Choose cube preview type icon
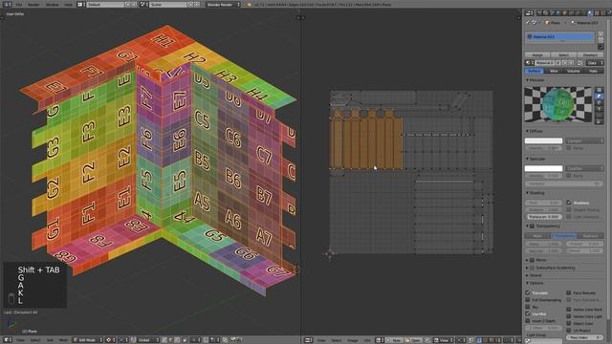 (x=600, y=102)
